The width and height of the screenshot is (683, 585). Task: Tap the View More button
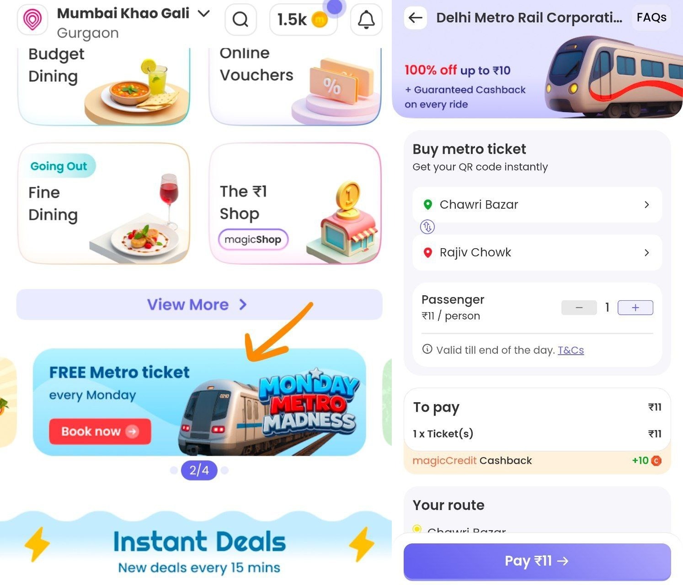click(199, 304)
